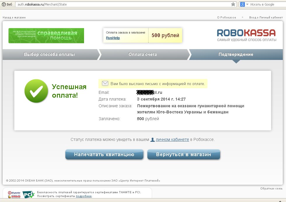286x202 pixels.
Task: Click the globe icon next to Веб
Action: 4,4
